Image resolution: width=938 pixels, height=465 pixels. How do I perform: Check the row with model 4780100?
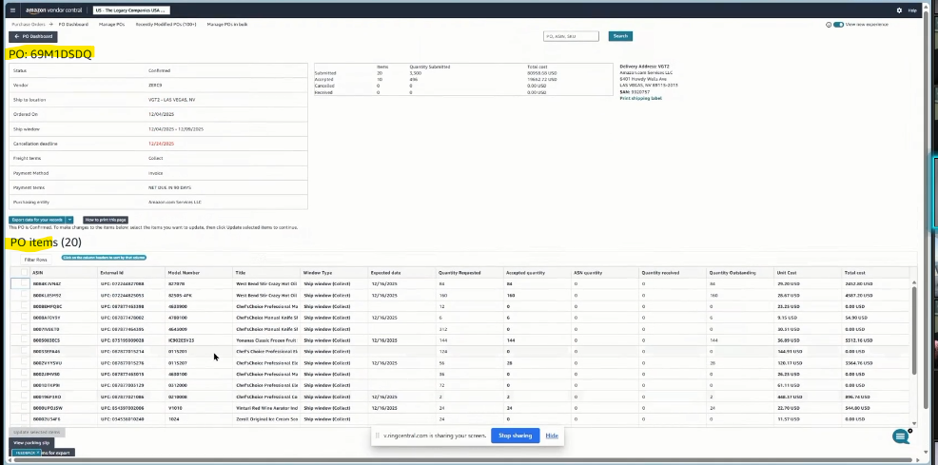25,318
